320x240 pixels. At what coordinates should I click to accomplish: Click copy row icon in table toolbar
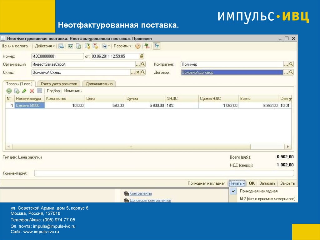click(17, 91)
